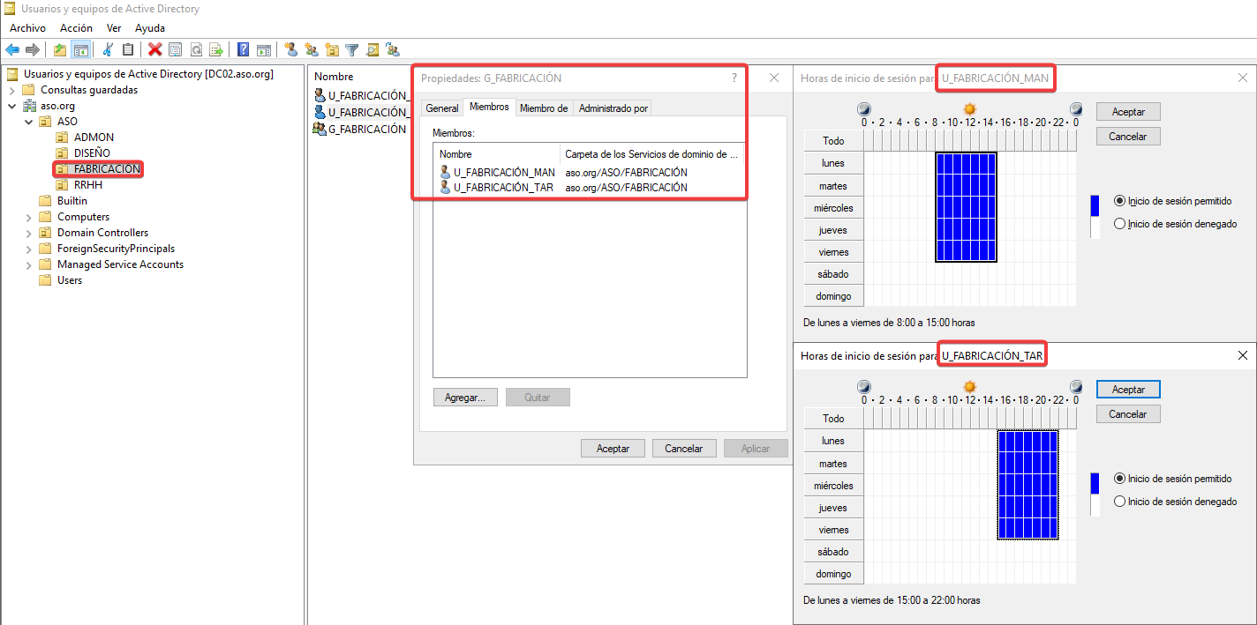Image resolution: width=1257 pixels, height=625 pixels.
Task: Click the scissors cut icon
Action: coord(109,50)
